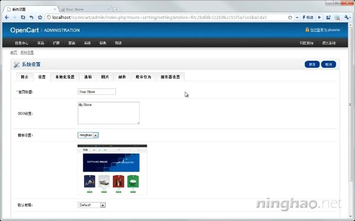Switch to the Your Store browser tab
This screenshot has width=355, height=221.
tap(85, 9)
